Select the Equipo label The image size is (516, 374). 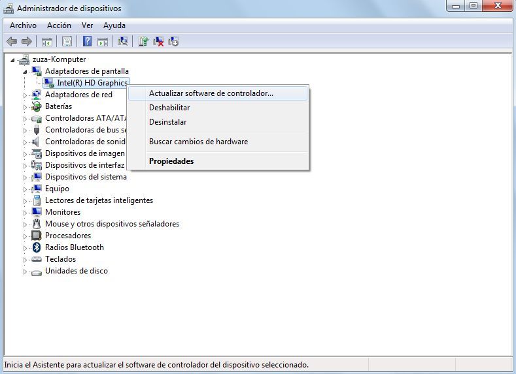point(57,189)
